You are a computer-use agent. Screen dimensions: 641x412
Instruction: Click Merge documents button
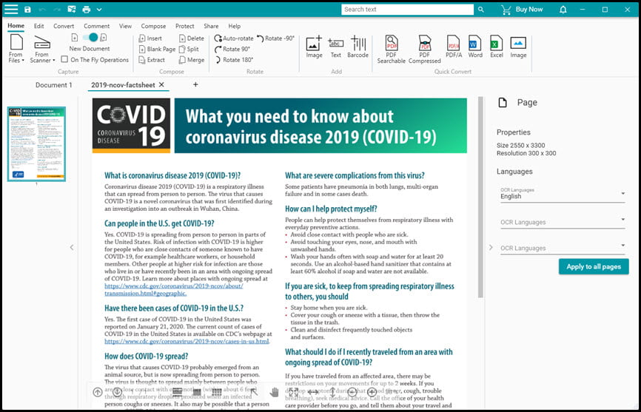pos(191,60)
